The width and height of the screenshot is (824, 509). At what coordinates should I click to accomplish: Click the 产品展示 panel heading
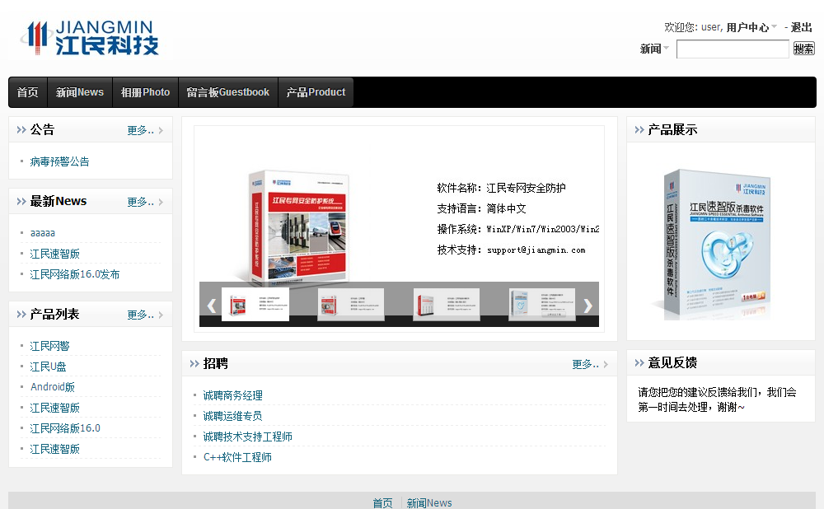click(672, 130)
